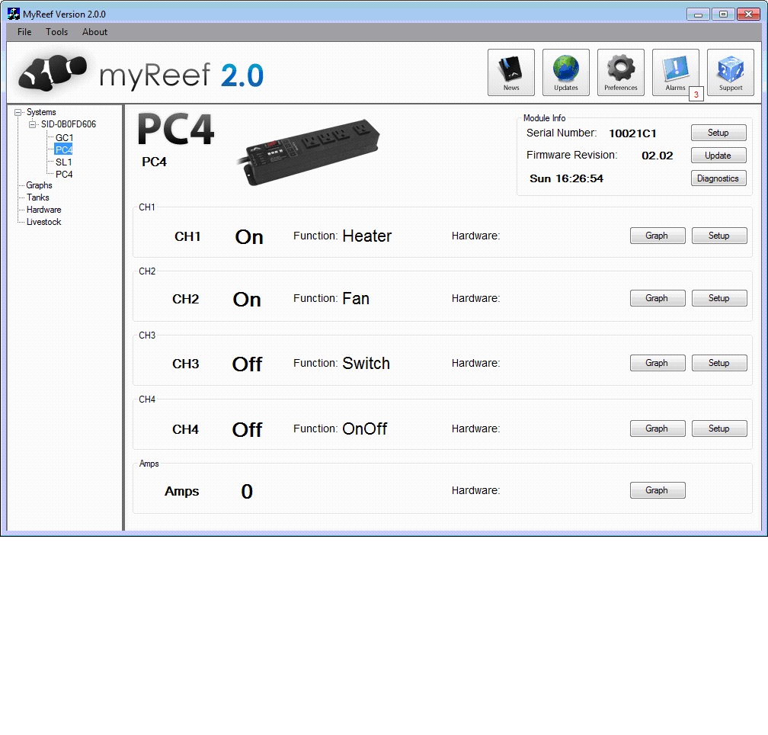Select SL1 module in tree
The width and height of the screenshot is (768, 735).
click(x=64, y=162)
